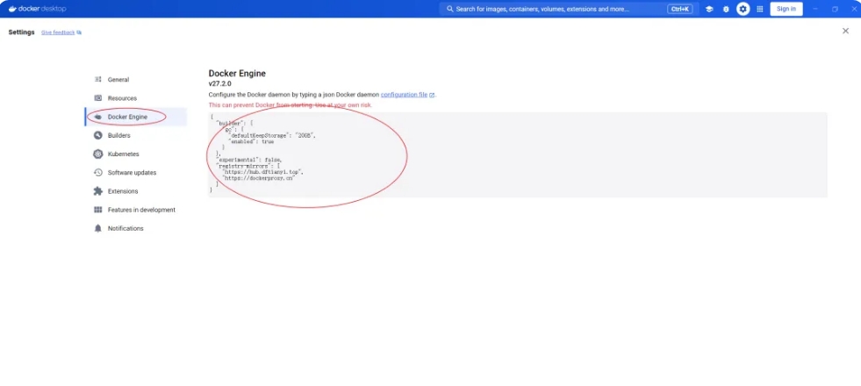Open the General settings tab
This screenshot has height=386, width=861.
click(x=136, y=80)
